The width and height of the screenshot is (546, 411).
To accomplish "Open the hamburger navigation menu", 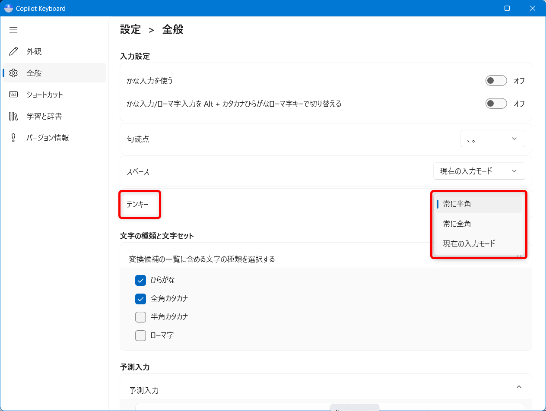I will pos(13,30).
